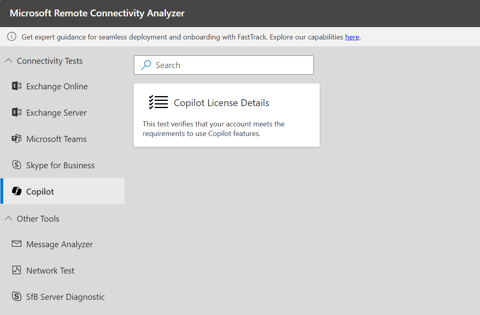
Task: Select the Microsoft Teams icon
Action: point(17,138)
